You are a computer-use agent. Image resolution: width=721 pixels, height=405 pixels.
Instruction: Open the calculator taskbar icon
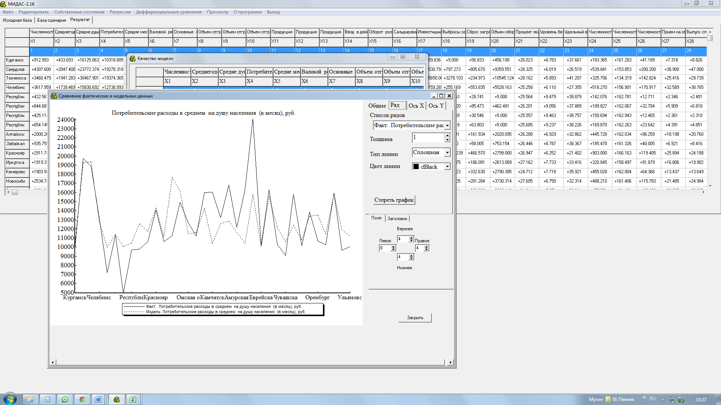click(x=48, y=399)
